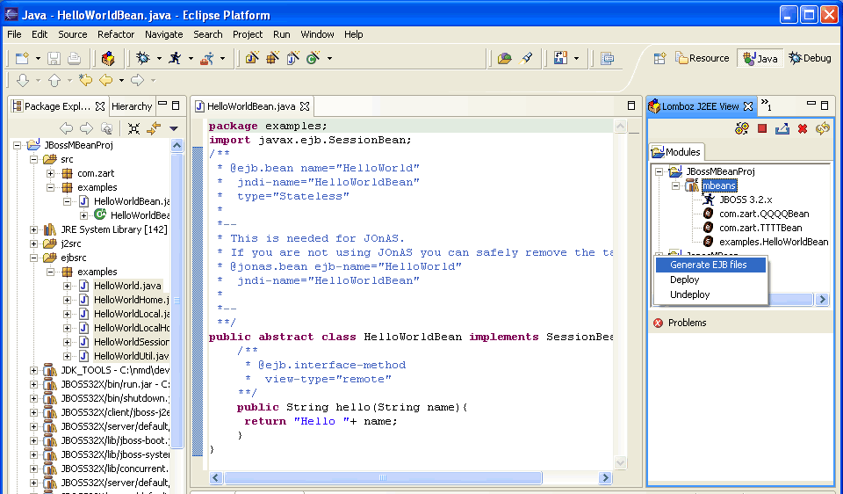Screen dimensions: 843x494
Task: Click the External Tools toolbar icon
Action: 207,58
